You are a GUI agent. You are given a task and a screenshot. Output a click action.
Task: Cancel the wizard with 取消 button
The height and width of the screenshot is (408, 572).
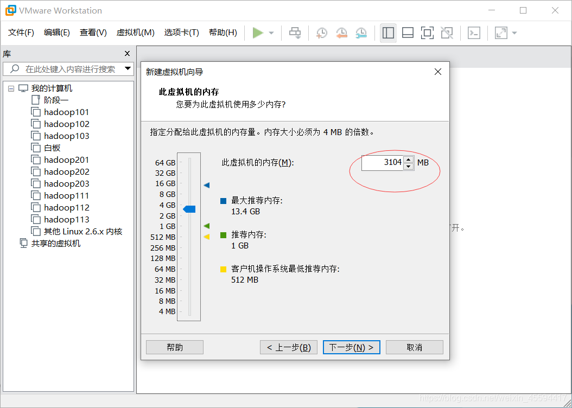pos(415,347)
